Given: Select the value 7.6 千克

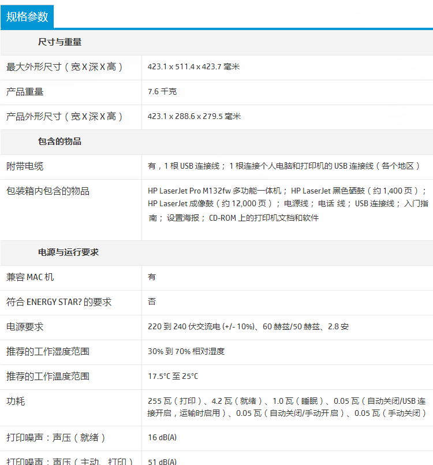Looking at the screenshot, I should 162,92.
